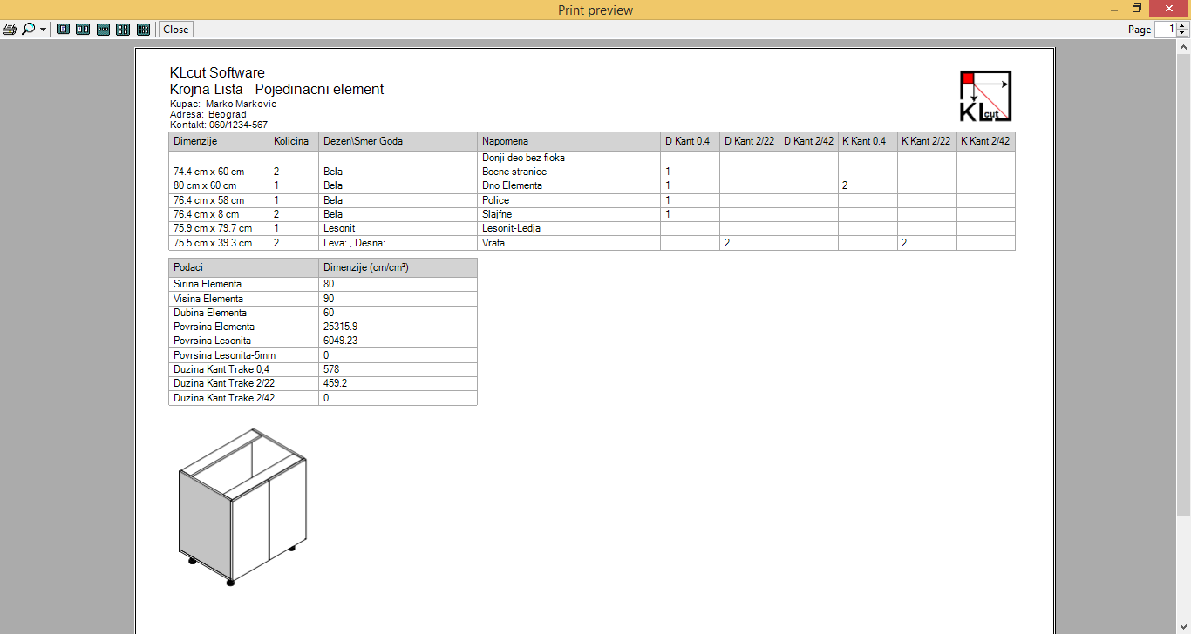Click the Page number input field

coord(1164,30)
